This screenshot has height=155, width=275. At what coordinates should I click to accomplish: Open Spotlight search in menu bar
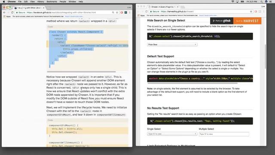262,2
